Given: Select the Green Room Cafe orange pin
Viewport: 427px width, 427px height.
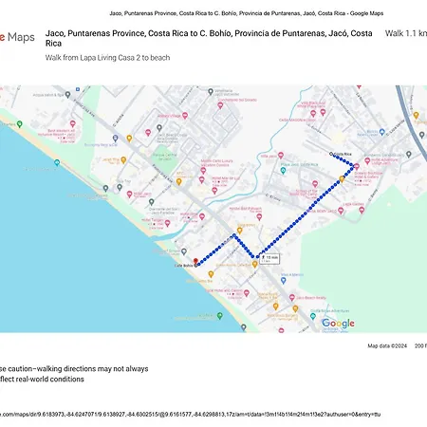Looking at the screenshot, I should pyautogui.click(x=254, y=265).
